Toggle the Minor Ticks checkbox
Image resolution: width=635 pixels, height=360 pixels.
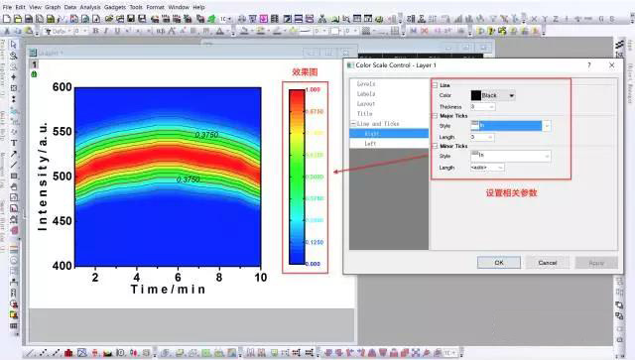[x=435, y=146]
